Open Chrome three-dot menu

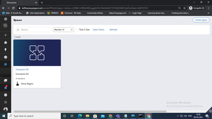pos(209,8)
